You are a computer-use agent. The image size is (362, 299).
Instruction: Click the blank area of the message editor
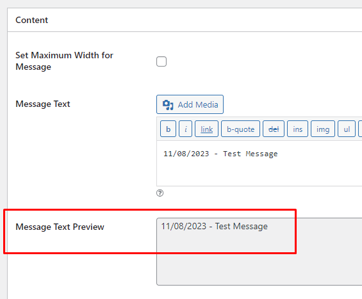pyautogui.click(x=259, y=173)
